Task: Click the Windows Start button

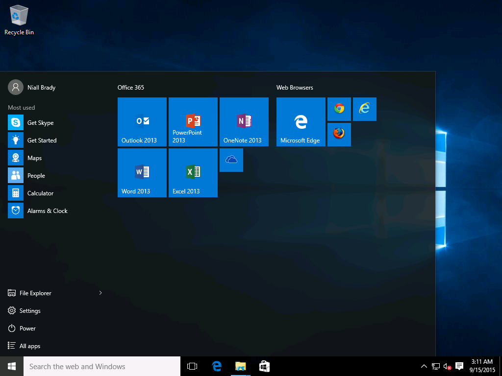Action: 12,366
